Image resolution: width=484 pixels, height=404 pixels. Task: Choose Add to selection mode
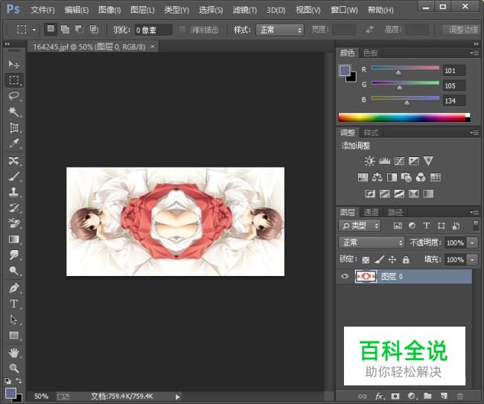(65, 30)
